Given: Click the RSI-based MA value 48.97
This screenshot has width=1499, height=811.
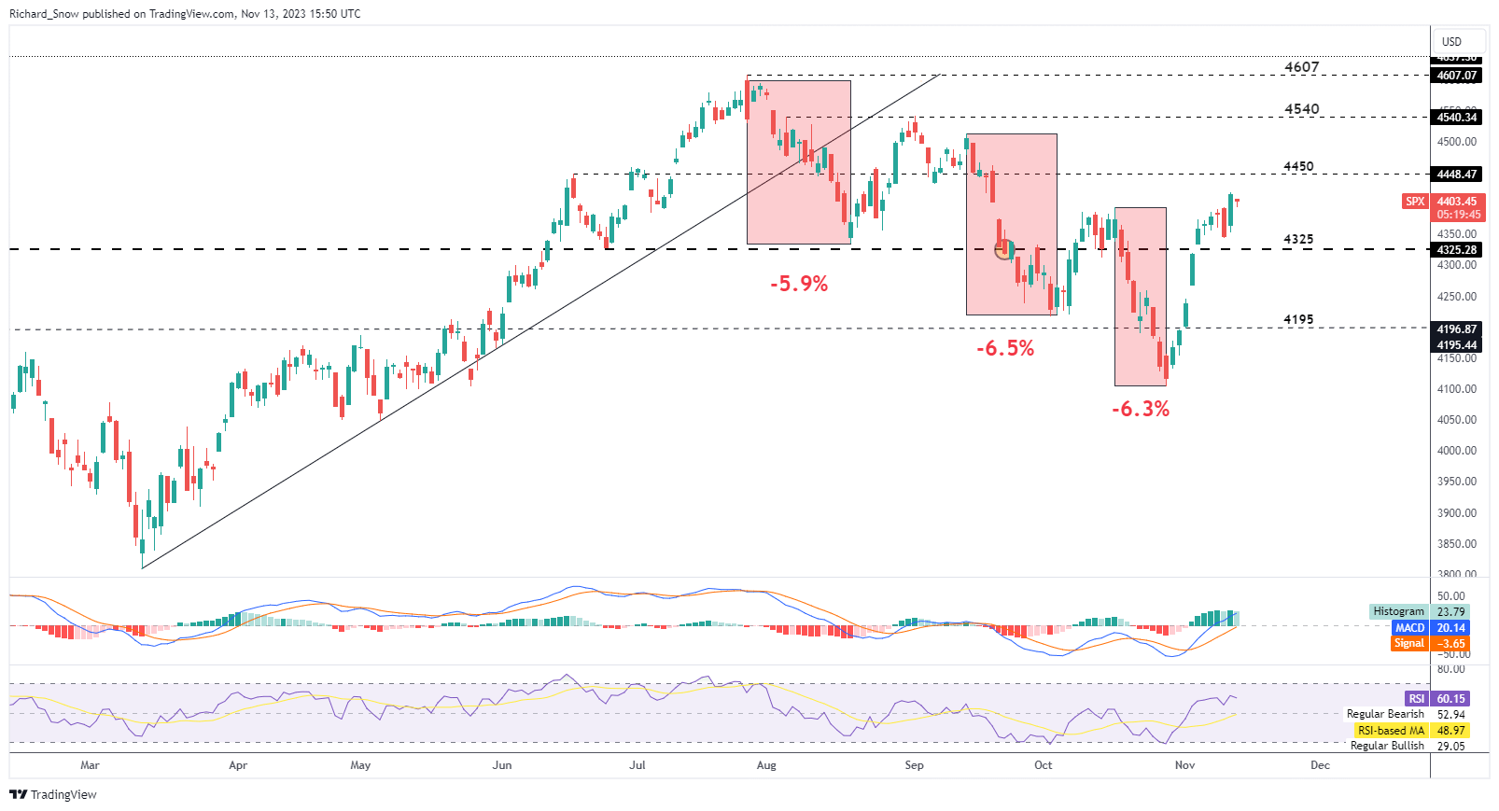Looking at the screenshot, I should point(1450,731).
